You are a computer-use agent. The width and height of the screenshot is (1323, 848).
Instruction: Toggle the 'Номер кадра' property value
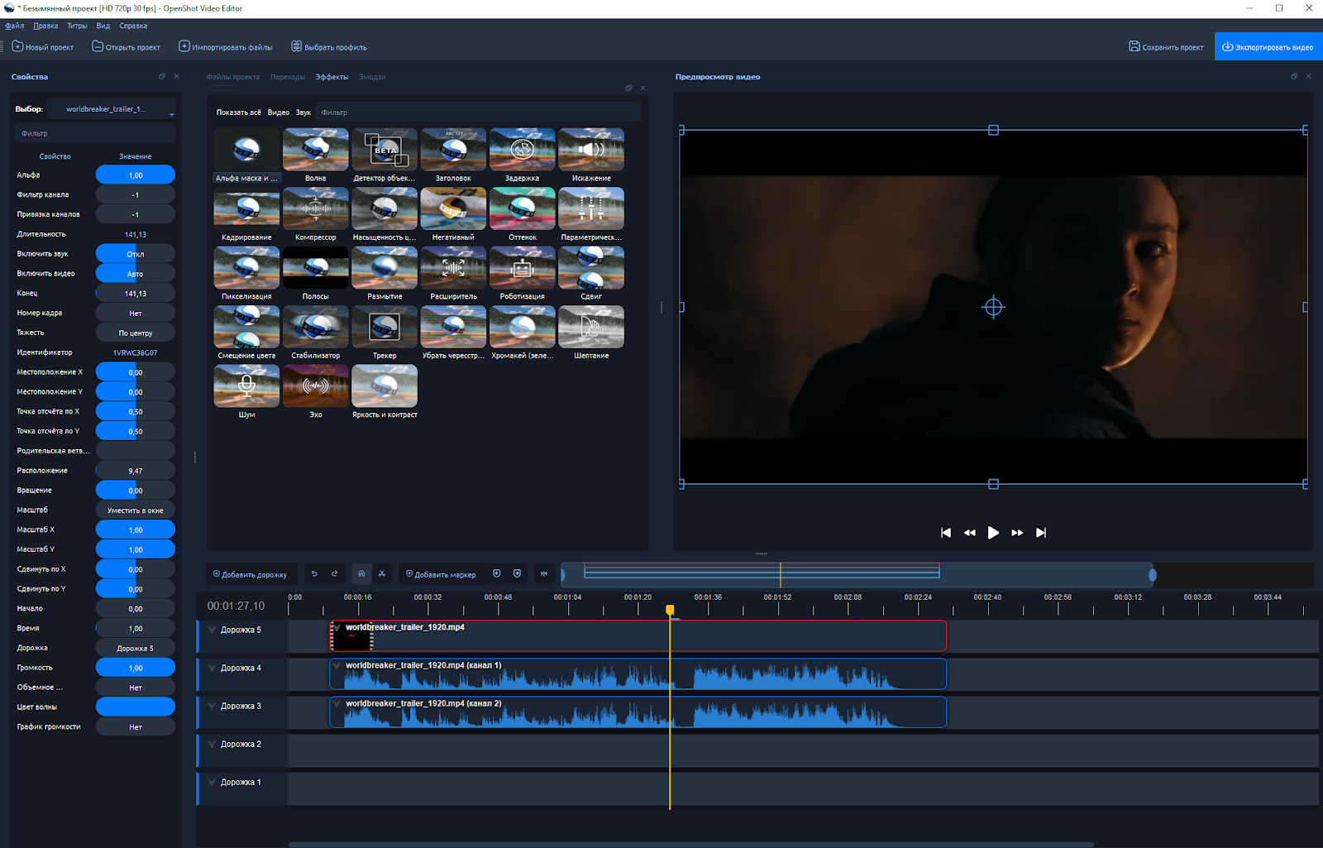click(136, 314)
